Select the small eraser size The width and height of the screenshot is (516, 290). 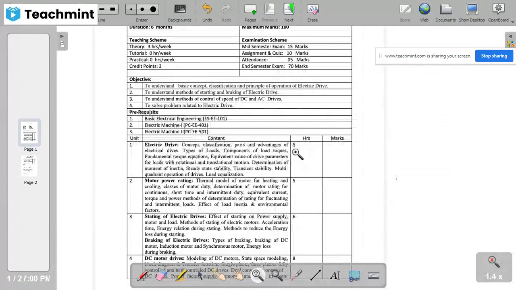[131, 9]
